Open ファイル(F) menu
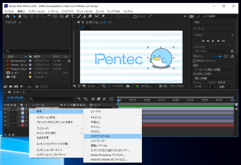The width and height of the screenshot is (241, 165). 9,11
